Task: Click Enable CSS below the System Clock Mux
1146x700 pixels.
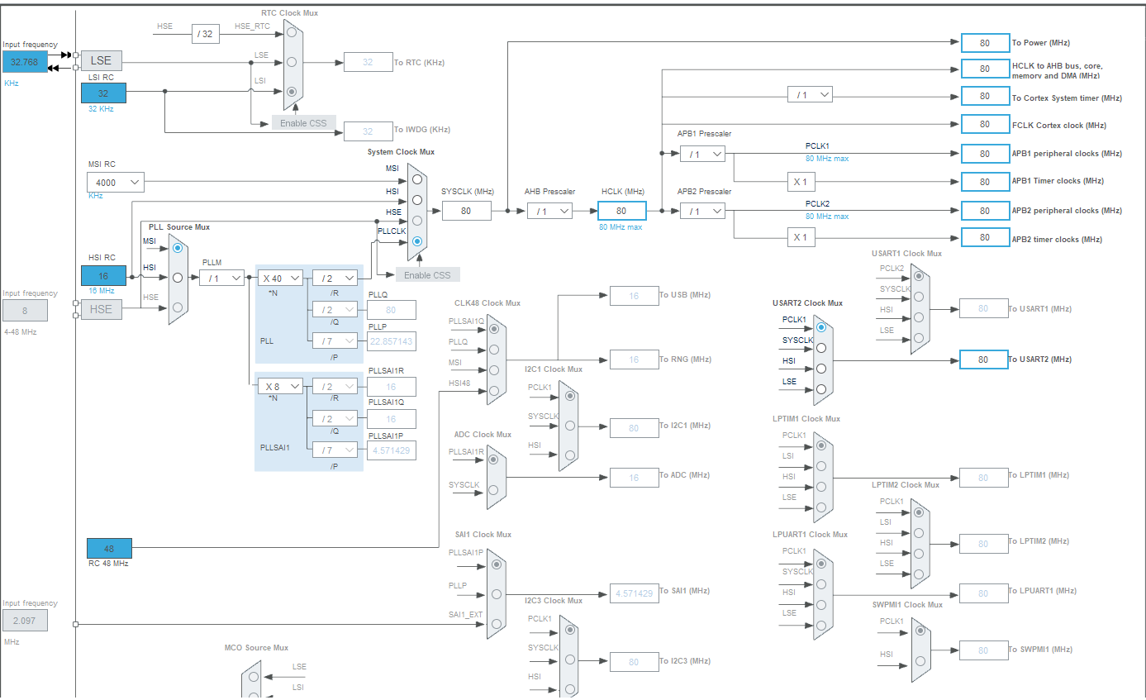Action: (x=427, y=274)
